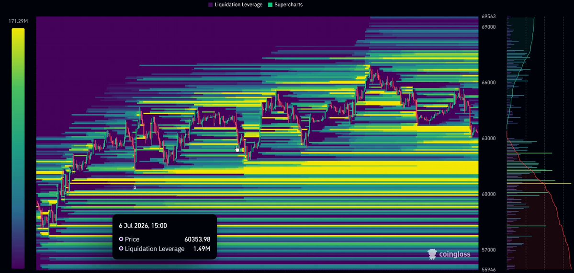Click the tooltip Liquidation Leverage value 1.49M
The width and height of the screenshot is (574, 273).
(202, 249)
